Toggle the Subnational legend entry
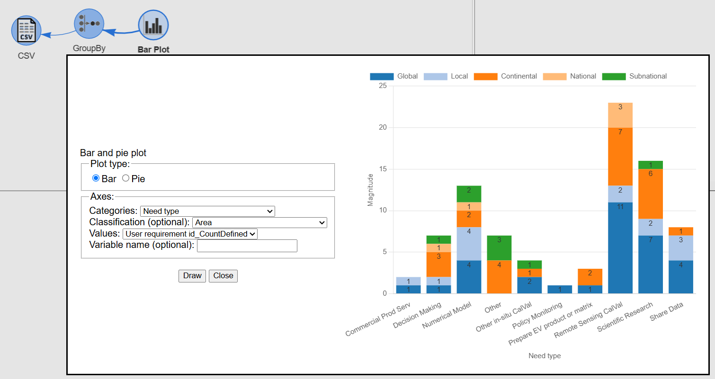This screenshot has height=379, width=715. pos(614,76)
